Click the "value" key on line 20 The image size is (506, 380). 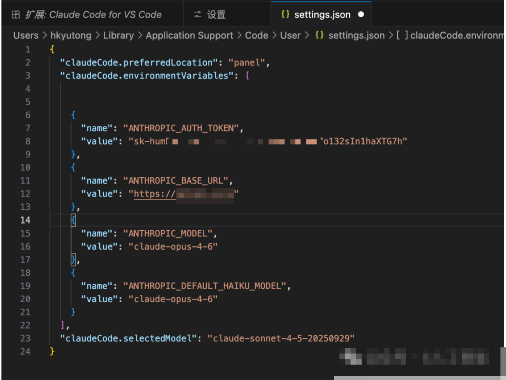pos(99,299)
